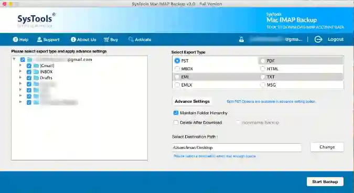Image resolution: width=354 pixels, height=193 pixels.
Task: Click the INBOX folder icon
Action: click(36, 72)
